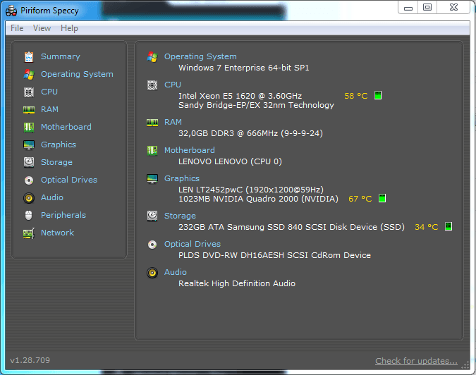Select the Network icon in sidebar
Viewport: 476px width, 375px height.
pos(29,233)
